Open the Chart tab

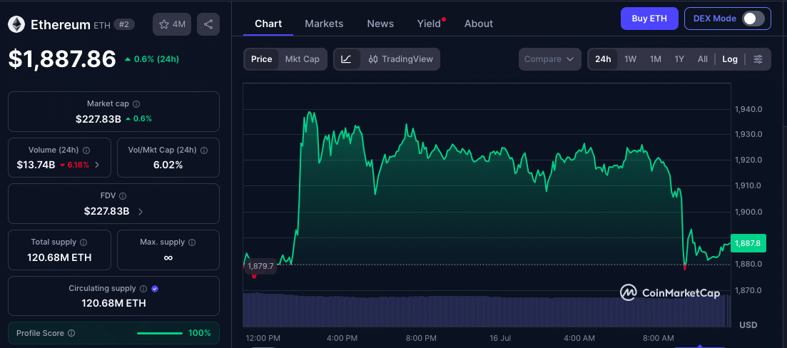[268, 24]
